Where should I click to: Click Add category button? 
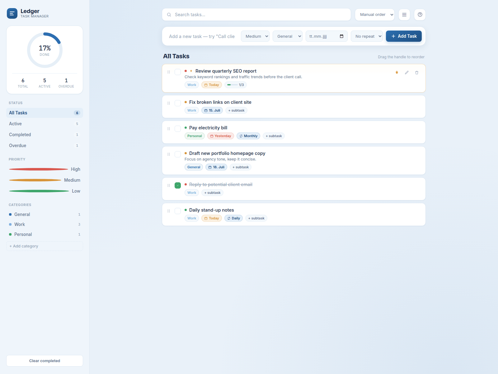pyautogui.click(x=45, y=246)
